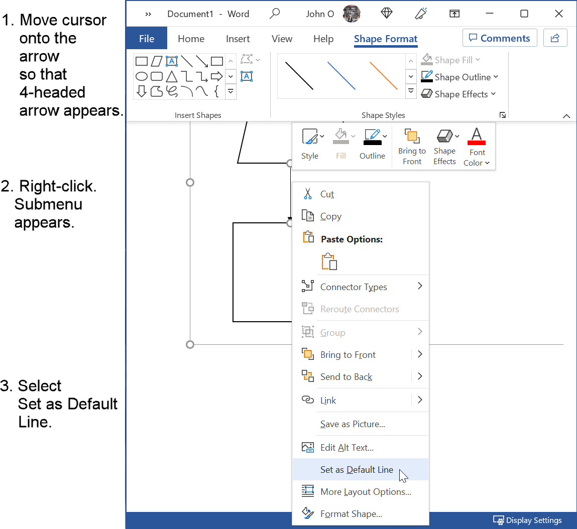Expand the shape styles gallery More arrow
This screenshot has width=577, height=529.
point(411,91)
